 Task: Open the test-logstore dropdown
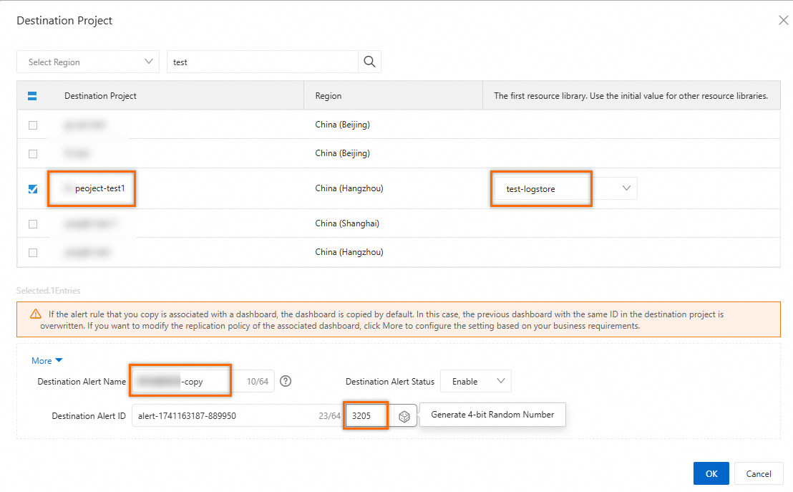[565, 188]
